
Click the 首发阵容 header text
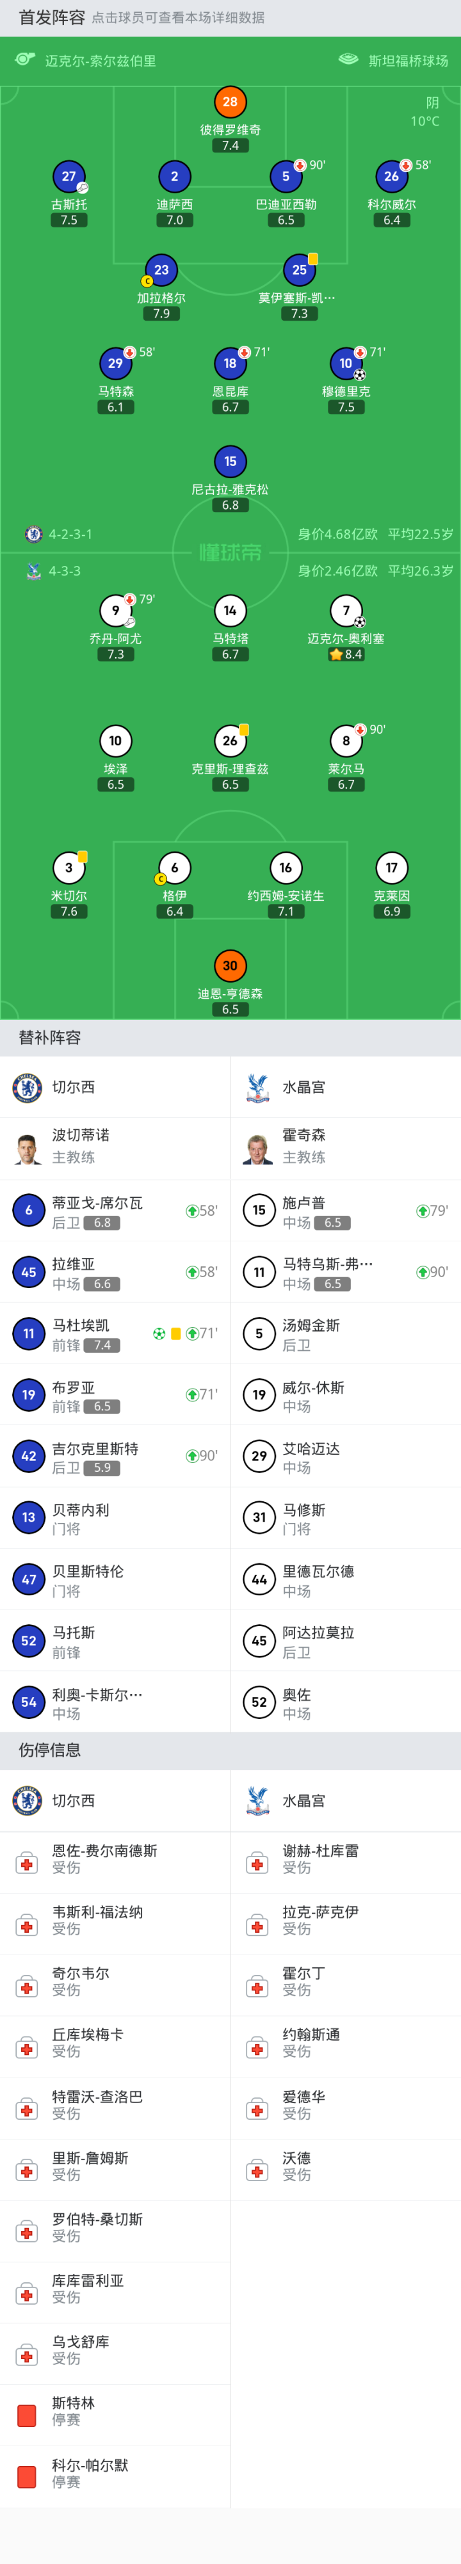52,17
